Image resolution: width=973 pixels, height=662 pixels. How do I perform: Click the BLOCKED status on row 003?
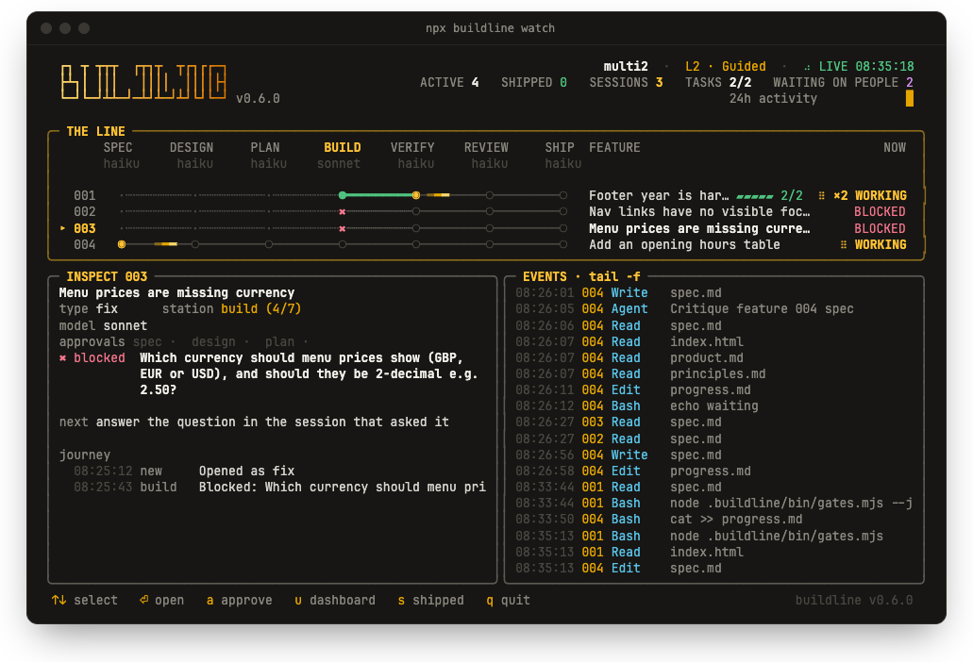[880, 229]
